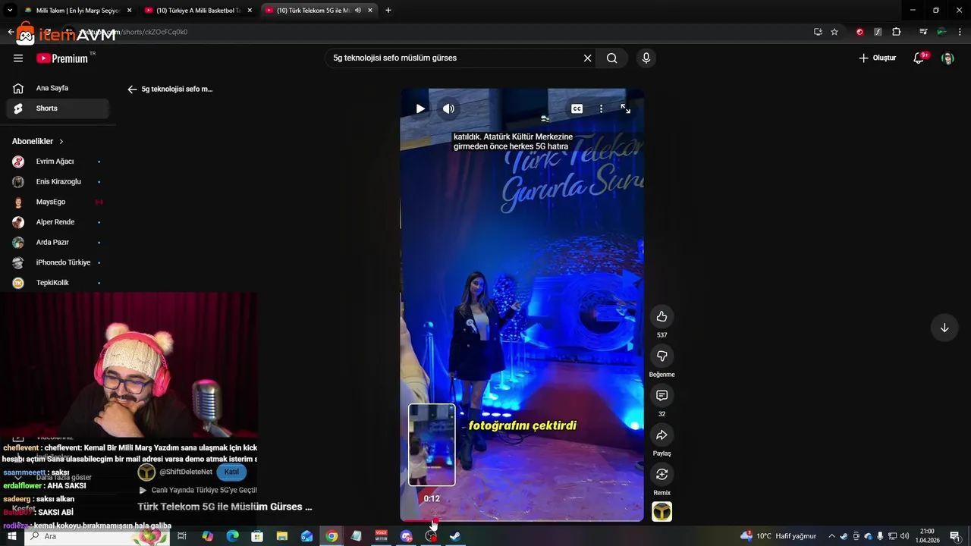The width and height of the screenshot is (971, 546).
Task: Open the Extensions puzzle menu
Action: point(897,32)
